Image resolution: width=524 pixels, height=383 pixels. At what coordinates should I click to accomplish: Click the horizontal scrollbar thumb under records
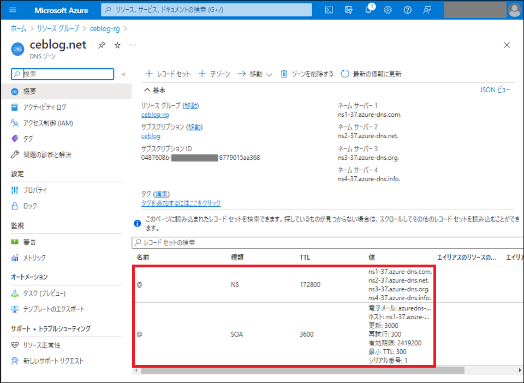pyautogui.click(x=302, y=370)
